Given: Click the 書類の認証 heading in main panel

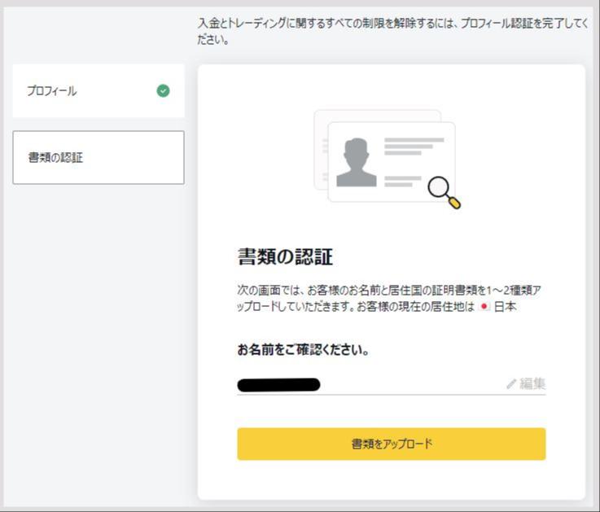Looking at the screenshot, I should [x=285, y=256].
